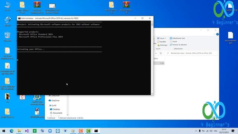The height and width of the screenshot is (134, 238).
Task: Open green Camtasia icon in taskbar
Action: [89, 131]
